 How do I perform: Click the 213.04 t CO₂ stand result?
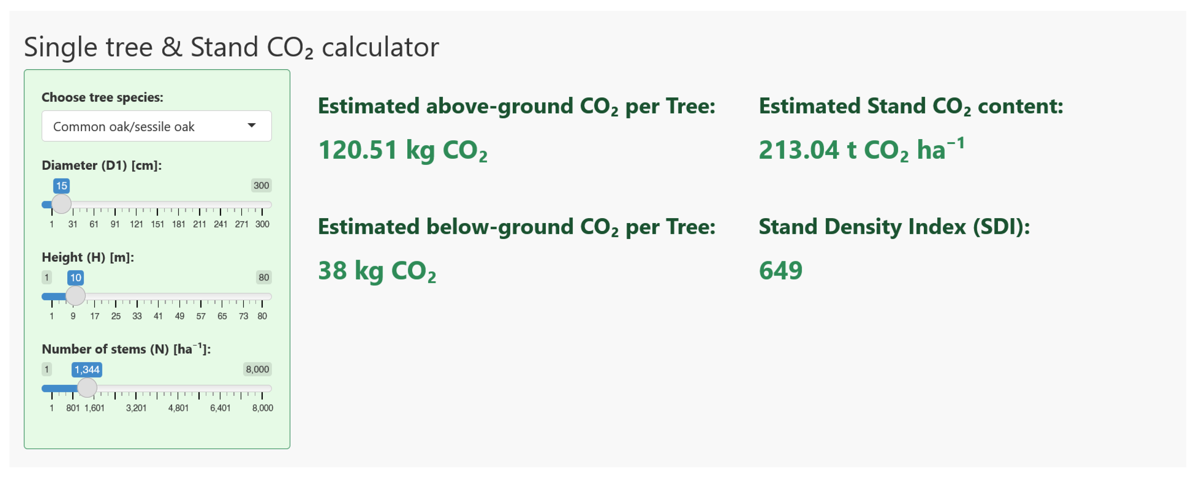click(x=861, y=151)
